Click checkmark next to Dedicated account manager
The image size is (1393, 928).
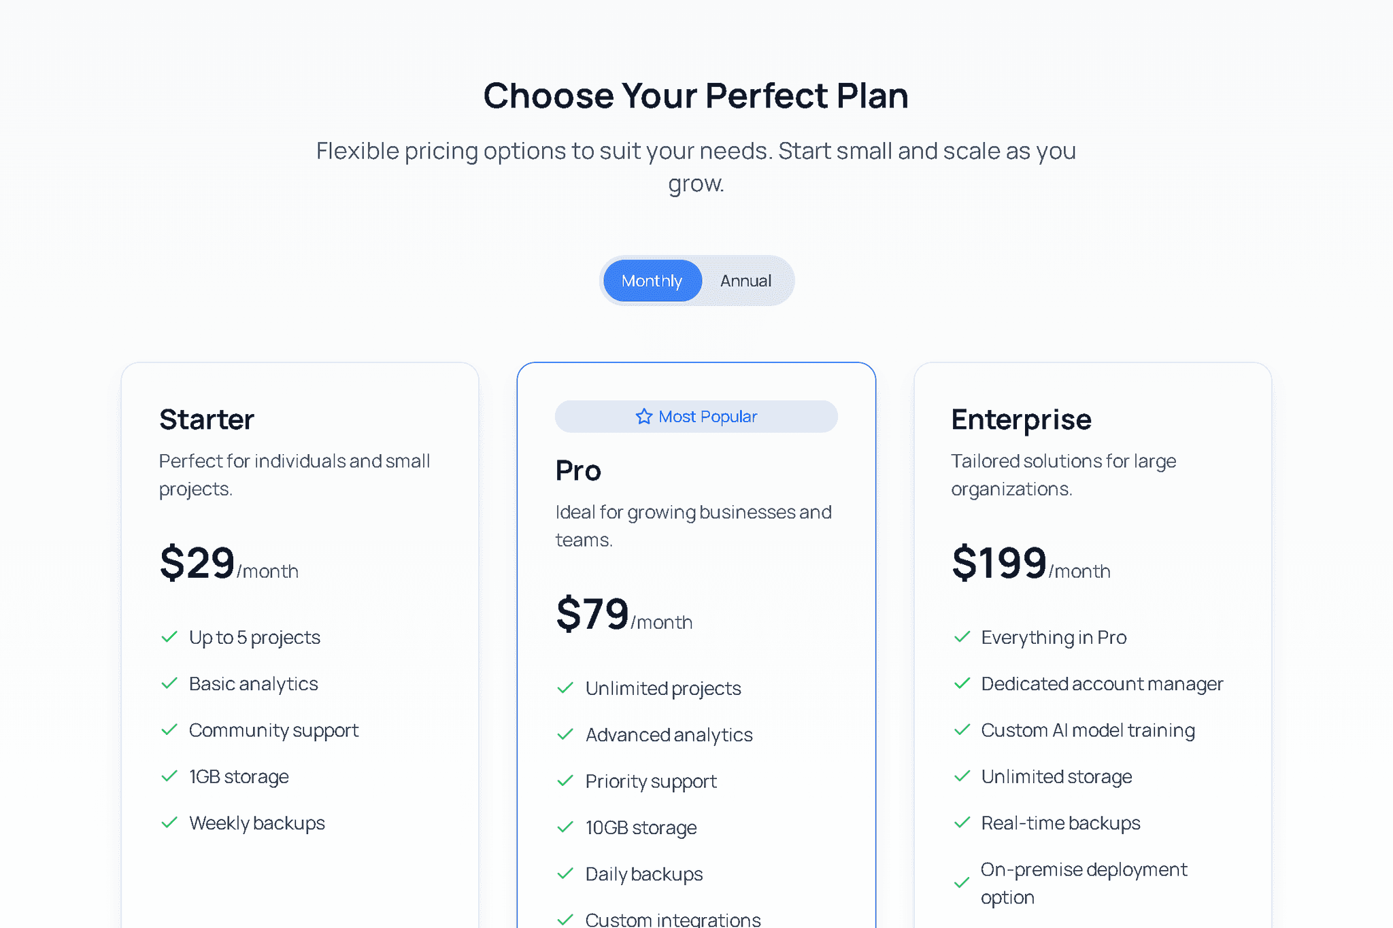[962, 683]
